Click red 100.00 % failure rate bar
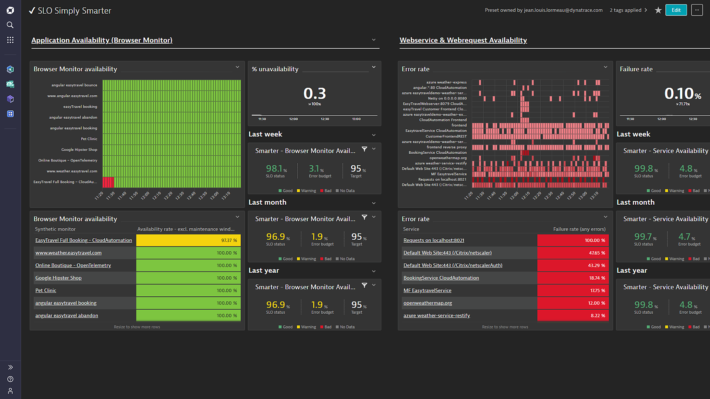This screenshot has width=710, height=399. click(x=573, y=240)
